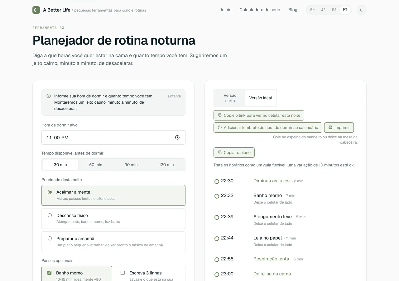Toggle dark mode moon icon
Screen dimensions: 399x281
[362, 10]
